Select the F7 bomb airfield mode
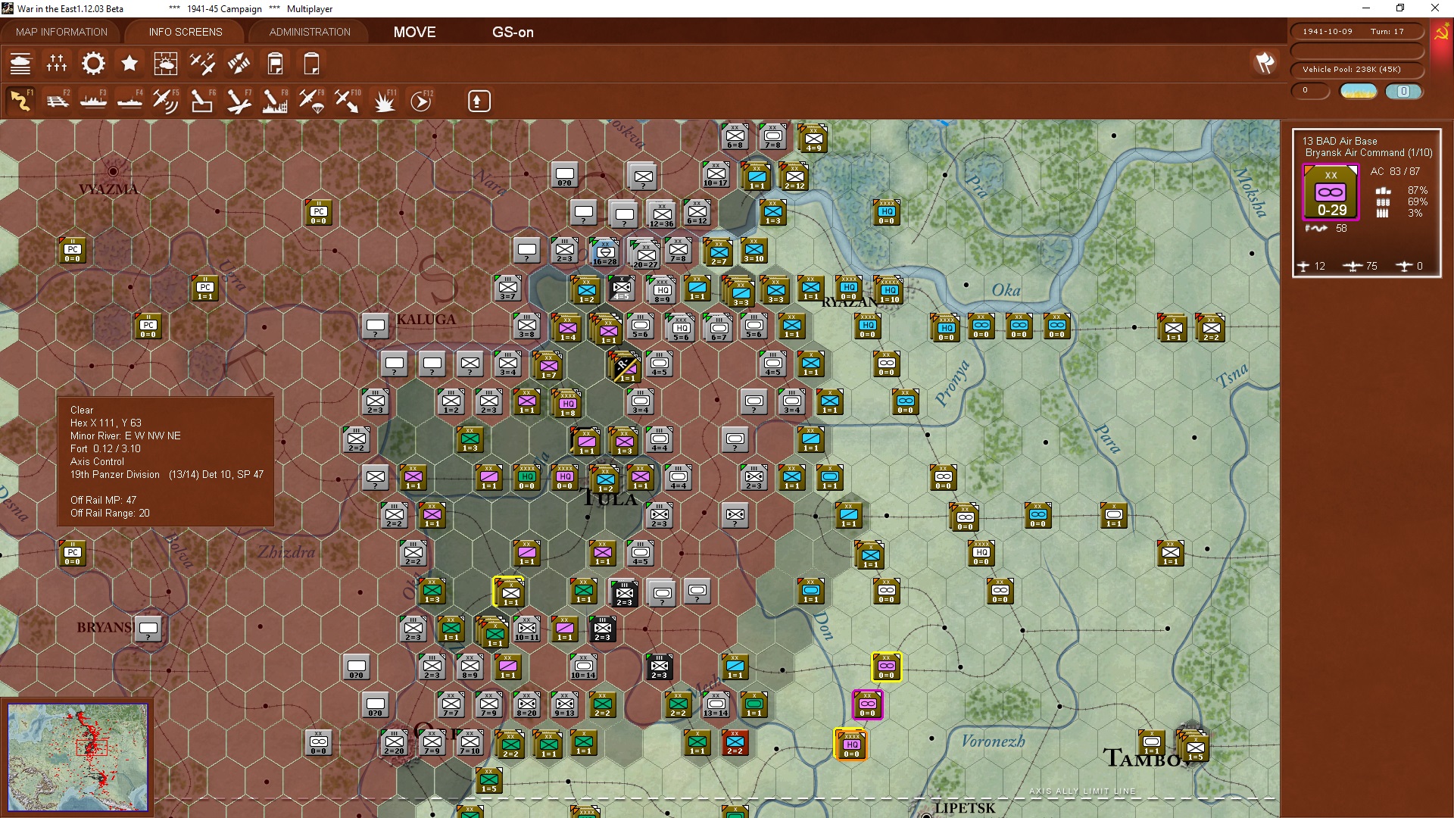 pos(239,101)
